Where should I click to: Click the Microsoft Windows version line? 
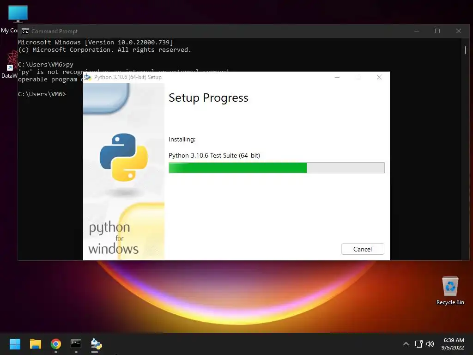tap(96, 42)
